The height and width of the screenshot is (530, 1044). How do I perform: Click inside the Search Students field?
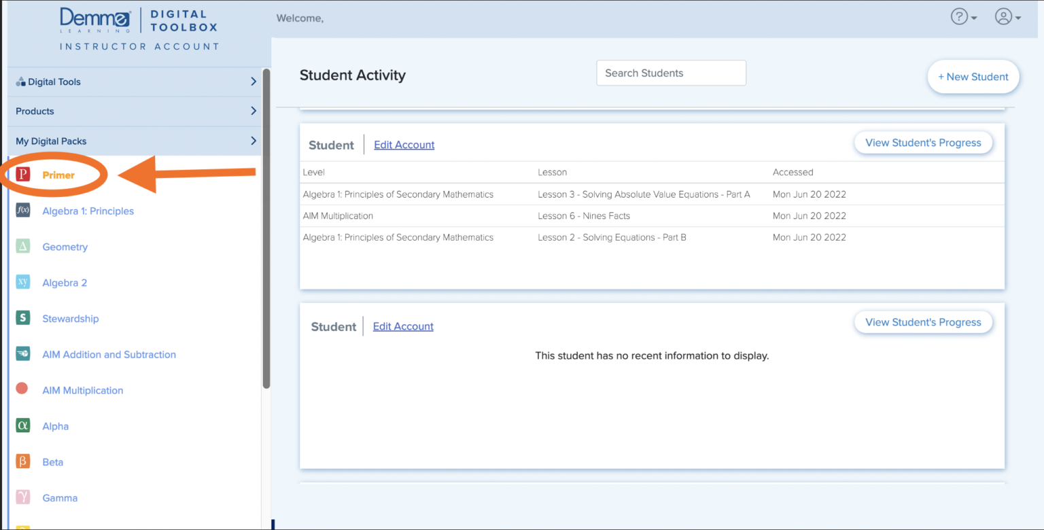click(671, 73)
